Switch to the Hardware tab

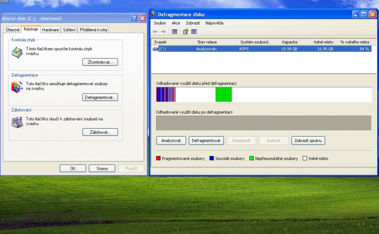(50, 30)
